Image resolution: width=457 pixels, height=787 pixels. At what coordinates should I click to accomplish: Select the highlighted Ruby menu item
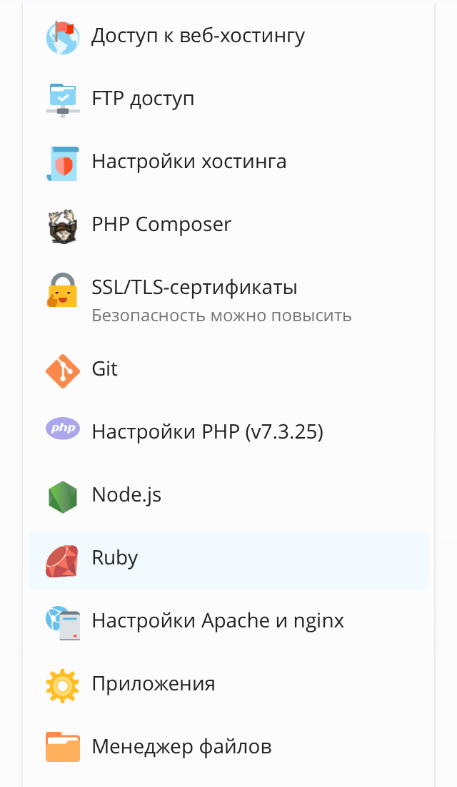click(x=115, y=558)
